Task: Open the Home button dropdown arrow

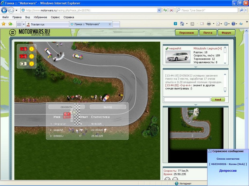Action: [187, 24]
